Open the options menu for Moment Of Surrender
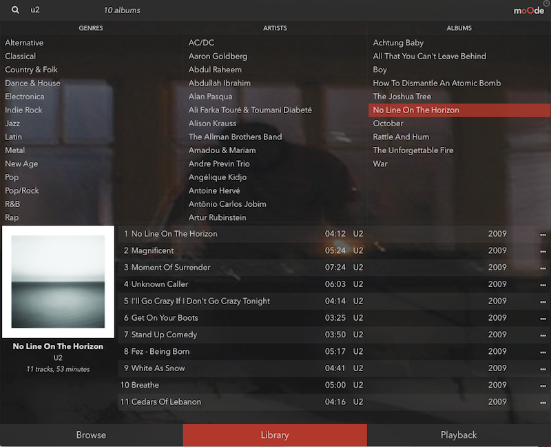The height and width of the screenshot is (447, 551). click(x=543, y=268)
